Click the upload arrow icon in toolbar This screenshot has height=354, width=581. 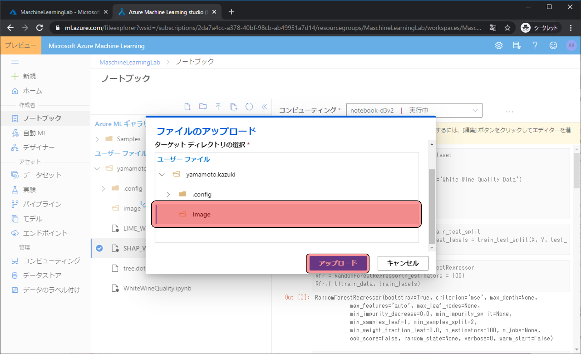(x=218, y=107)
